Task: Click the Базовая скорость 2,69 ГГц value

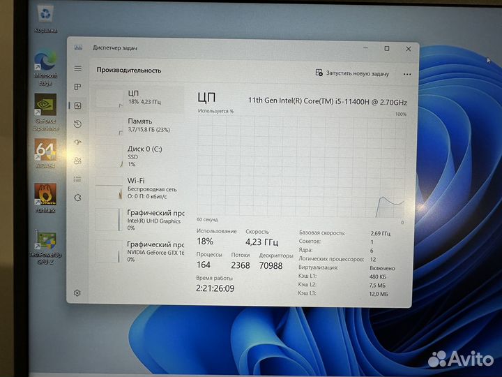Action: [x=380, y=233]
